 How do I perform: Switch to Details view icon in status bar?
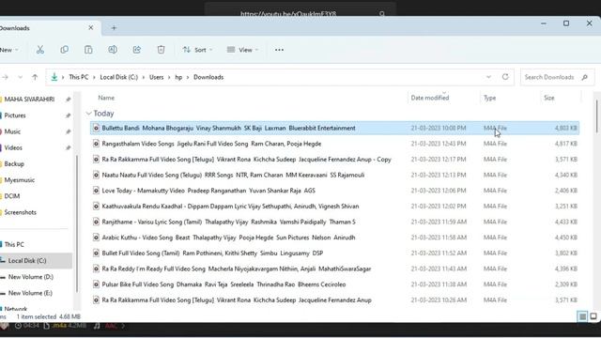tap(582, 316)
